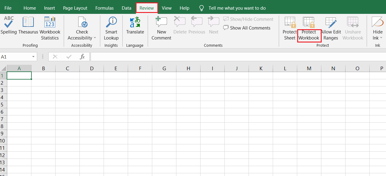Click Protect Workbook
Screen dimensions: 386x176
coord(309,28)
